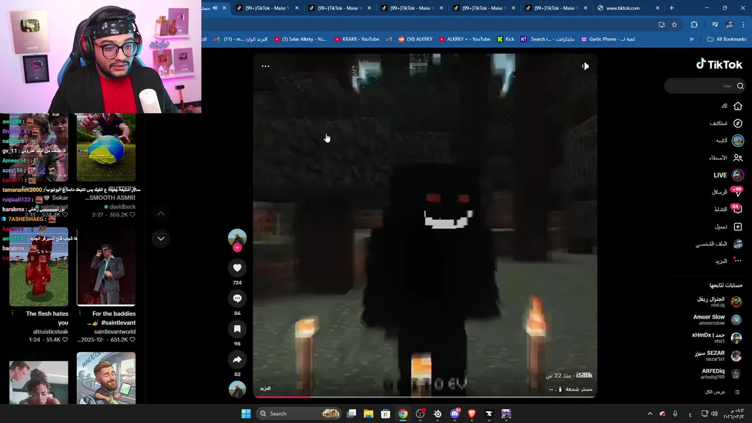Open followed account Ameer Slow
This screenshot has width=752, height=423.
coord(717,320)
